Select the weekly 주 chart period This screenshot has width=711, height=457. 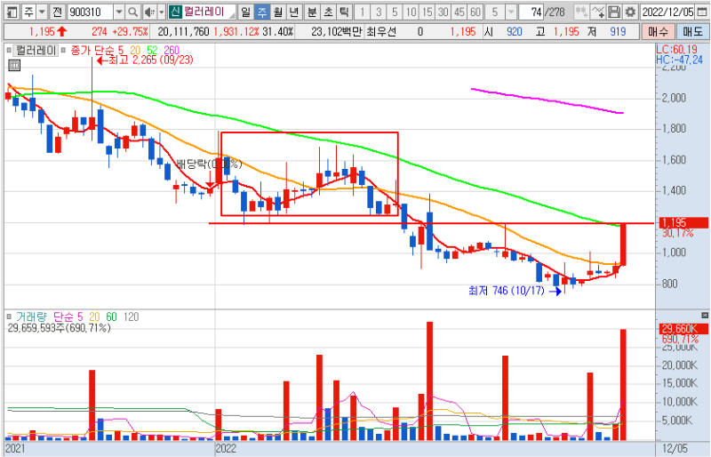click(x=261, y=12)
